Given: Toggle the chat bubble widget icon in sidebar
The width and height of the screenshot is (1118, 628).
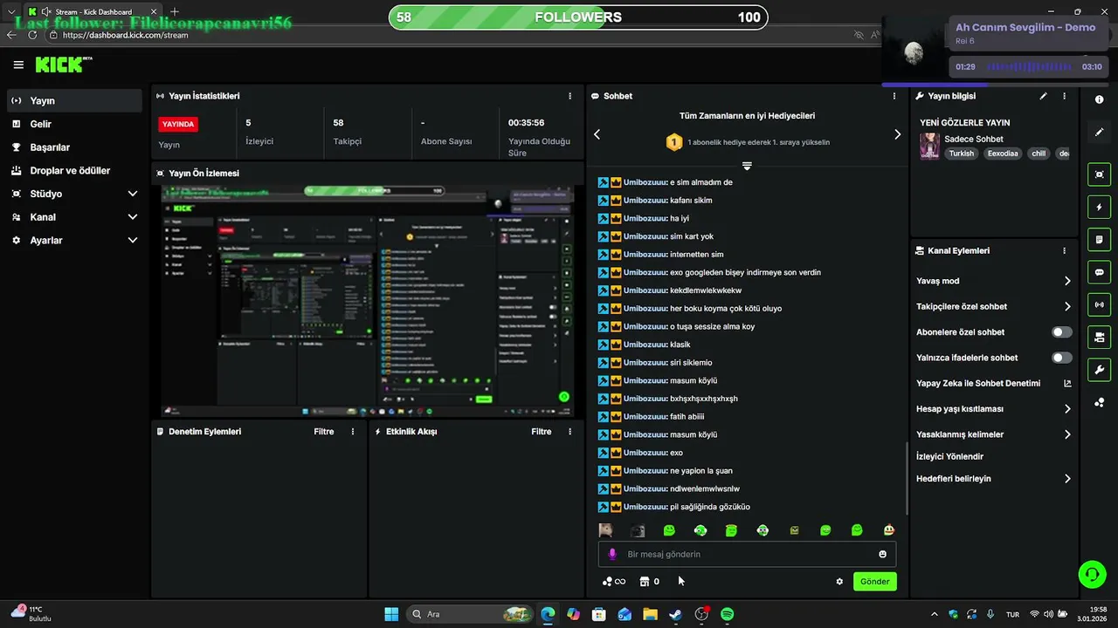Looking at the screenshot, I should [x=1099, y=272].
